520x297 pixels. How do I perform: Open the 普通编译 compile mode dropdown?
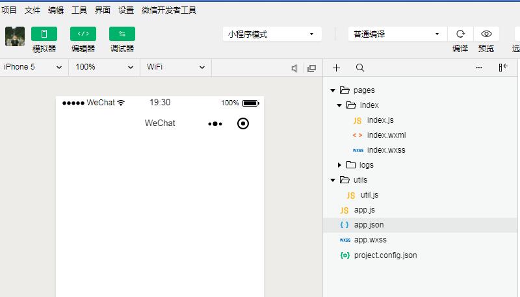tap(397, 34)
